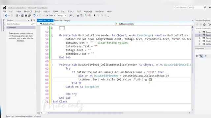
Task: Open the CellContentClick method name dropdown
Action: pos(193,24)
